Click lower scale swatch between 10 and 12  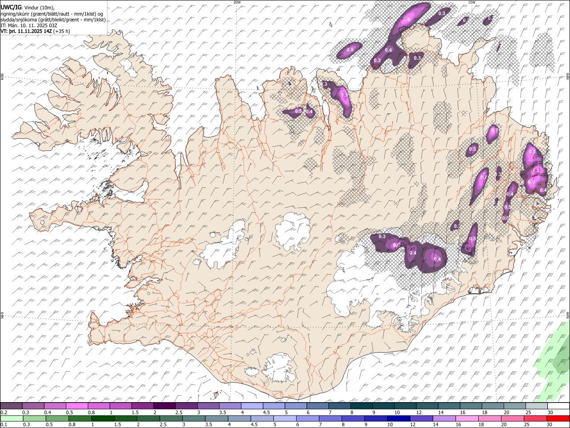point(399,418)
